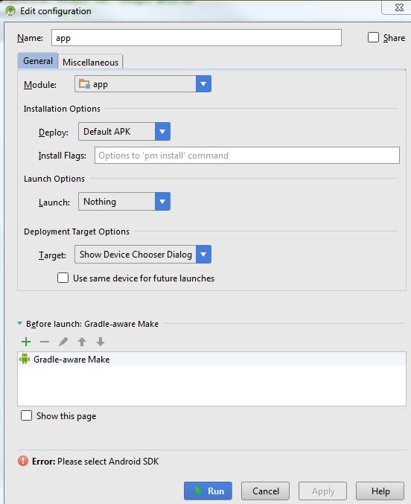Toggle the Show this page checkbox

click(x=26, y=415)
